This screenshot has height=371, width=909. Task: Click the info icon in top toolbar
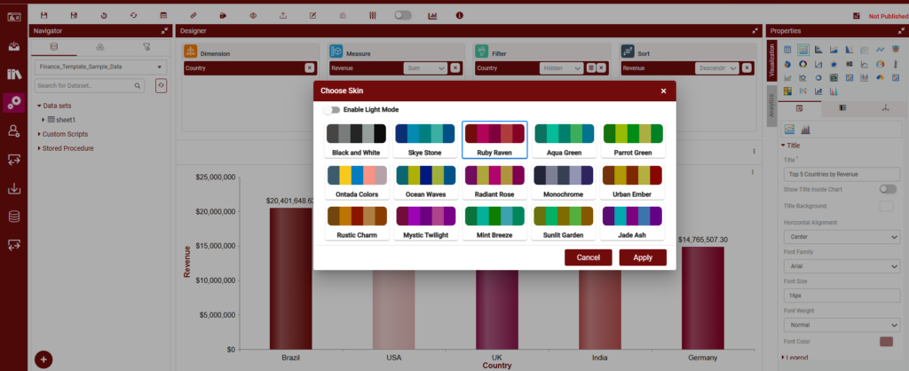click(459, 15)
